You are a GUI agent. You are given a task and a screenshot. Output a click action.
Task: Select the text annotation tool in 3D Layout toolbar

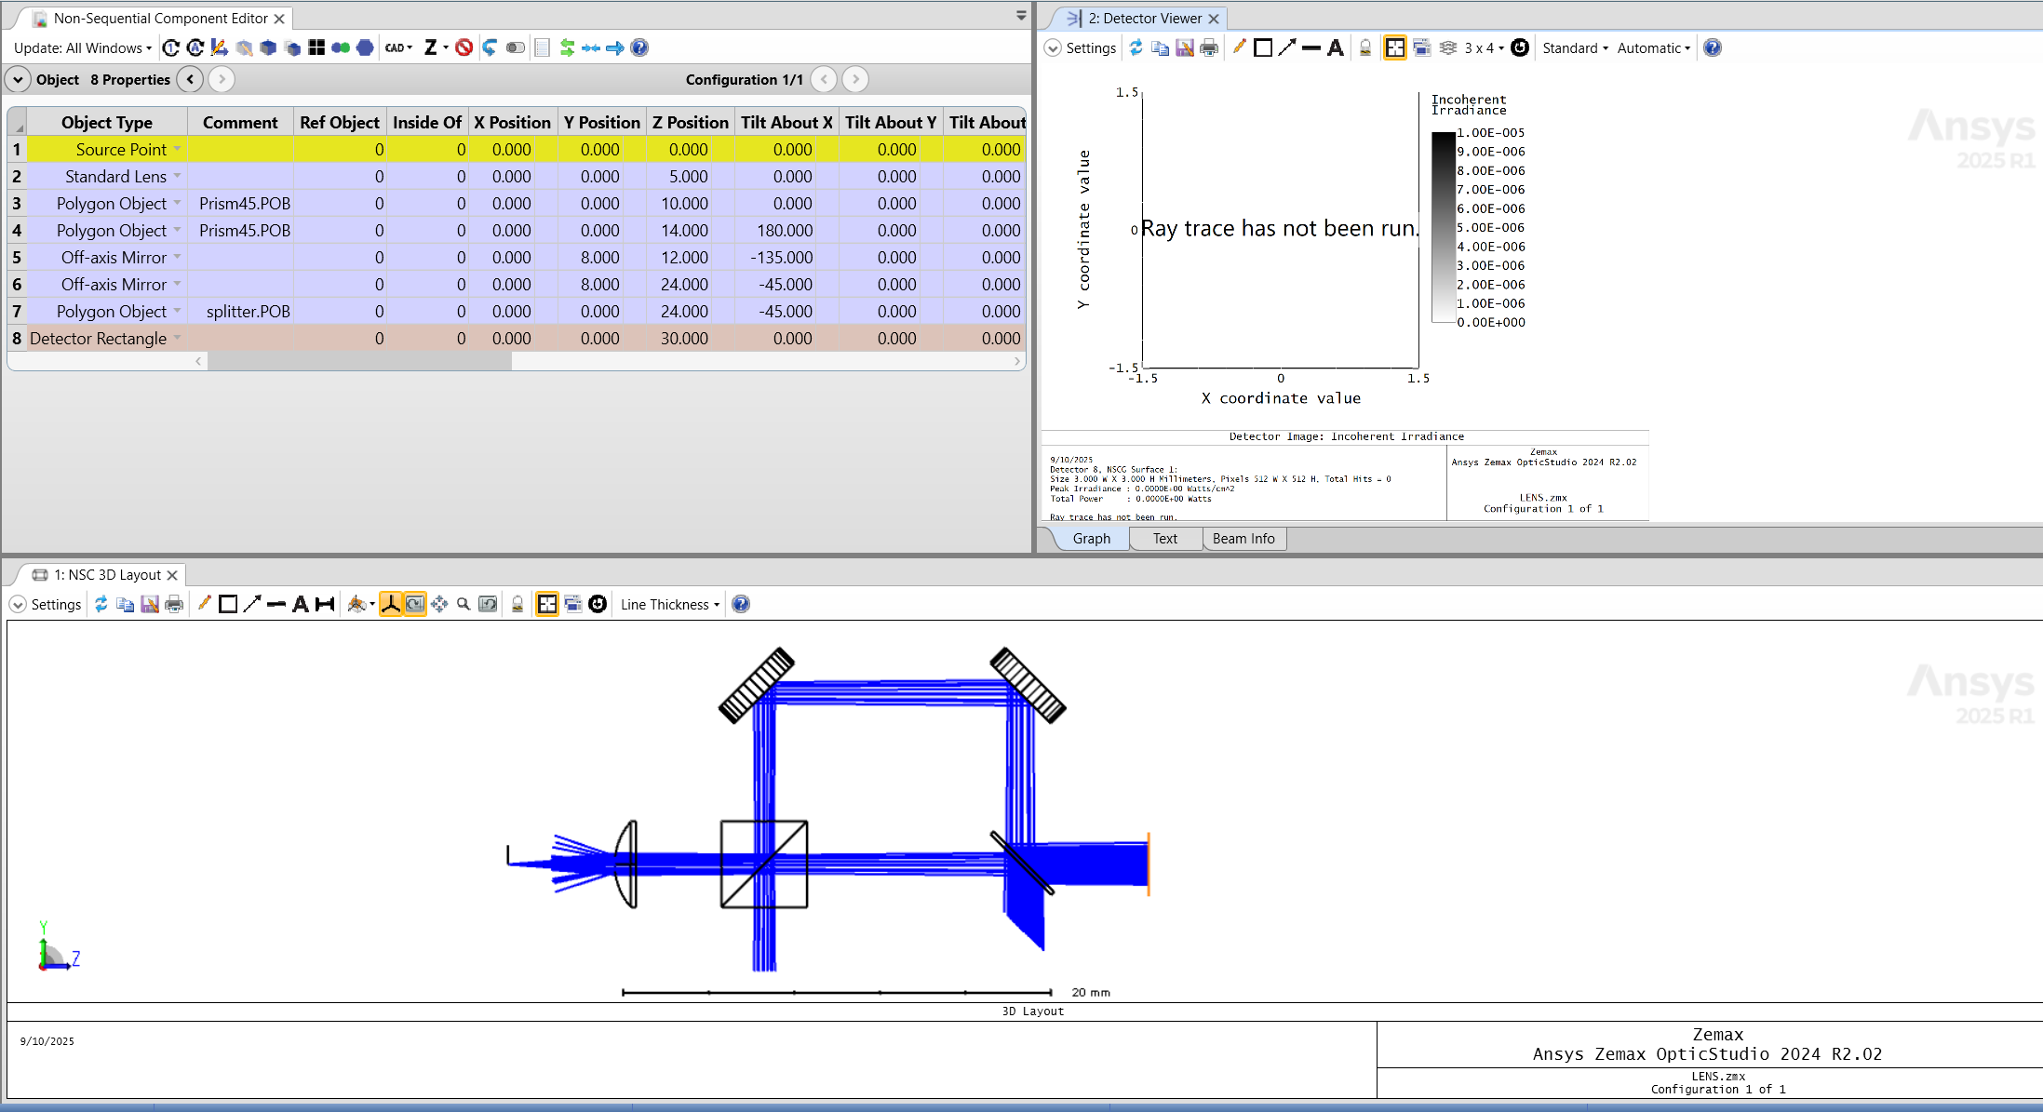(300, 604)
